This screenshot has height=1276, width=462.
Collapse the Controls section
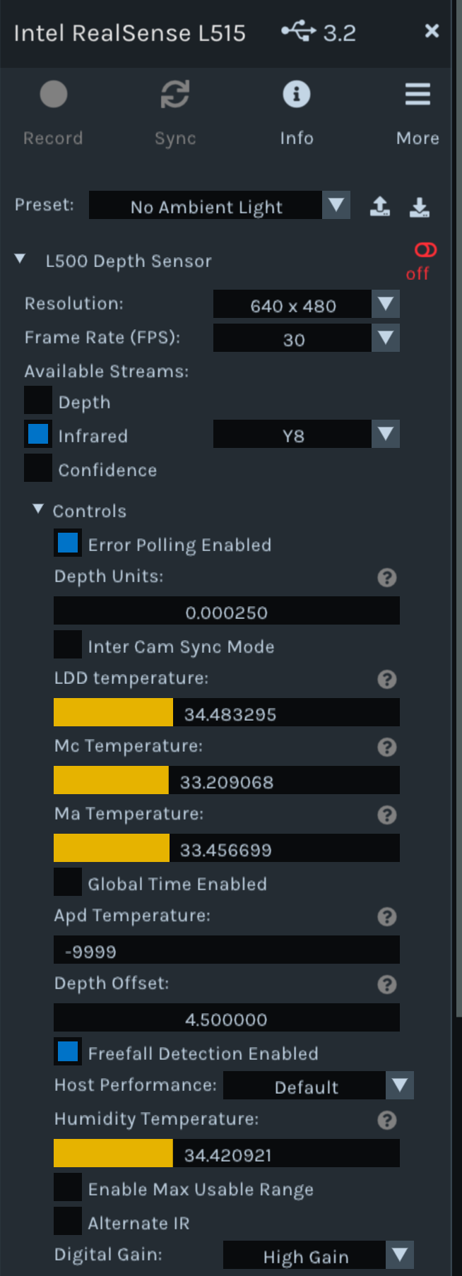click(38, 510)
